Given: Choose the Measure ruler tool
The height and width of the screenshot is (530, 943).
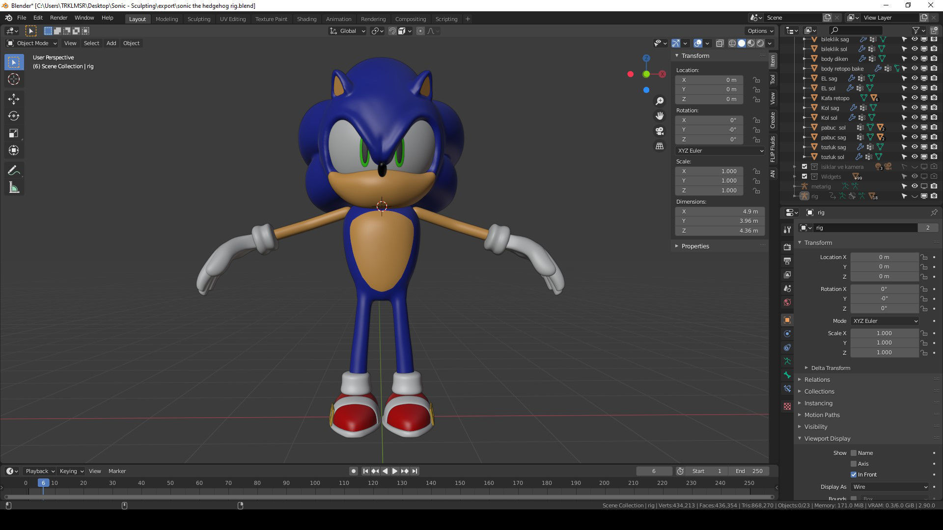Looking at the screenshot, I should point(13,188).
